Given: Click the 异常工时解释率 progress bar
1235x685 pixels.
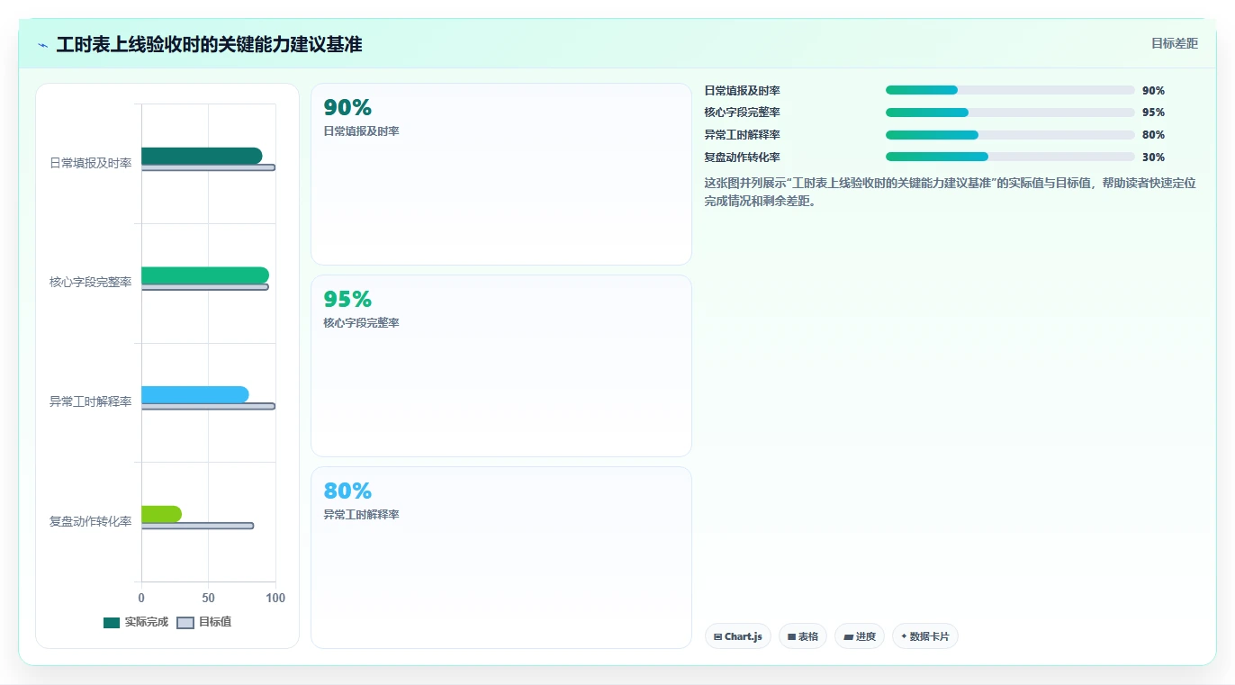Looking at the screenshot, I should (1010, 135).
